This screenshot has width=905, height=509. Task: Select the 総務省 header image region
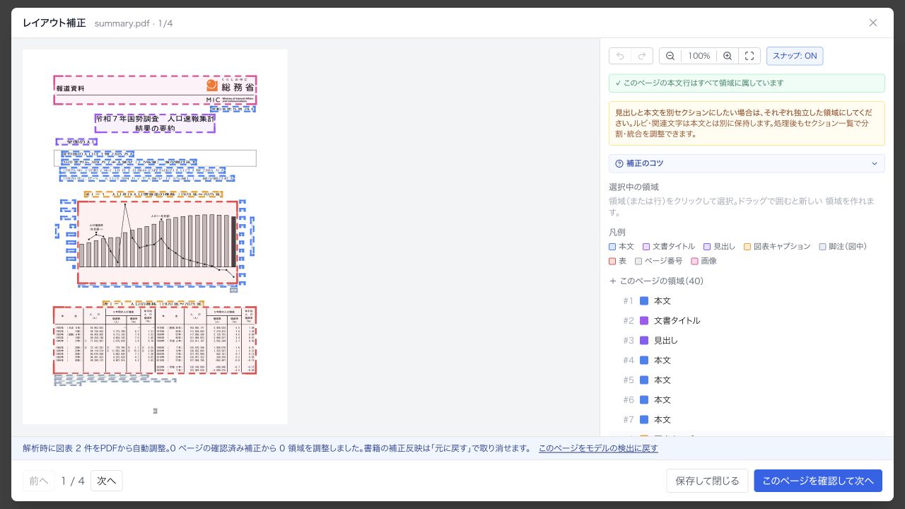[x=155, y=90]
